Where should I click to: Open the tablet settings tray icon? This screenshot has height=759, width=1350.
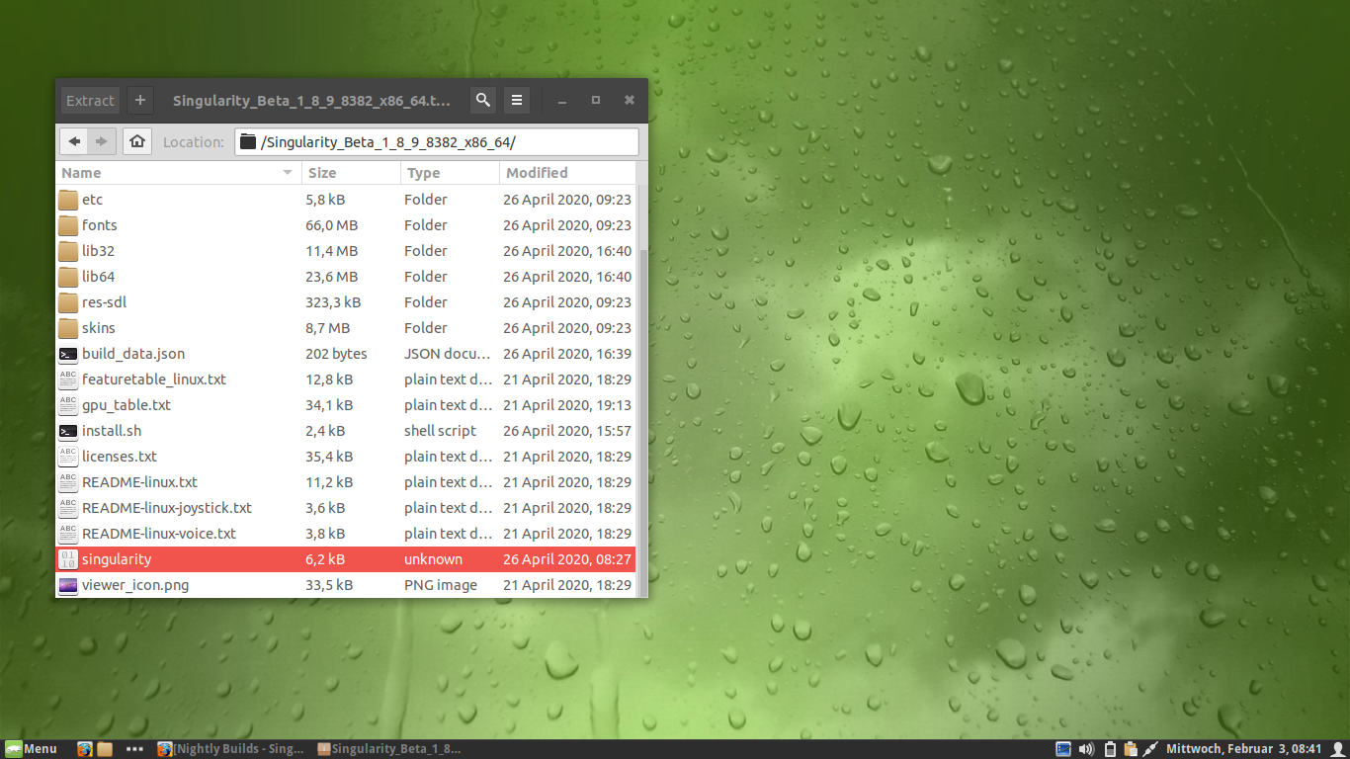pyautogui.click(x=1063, y=749)
